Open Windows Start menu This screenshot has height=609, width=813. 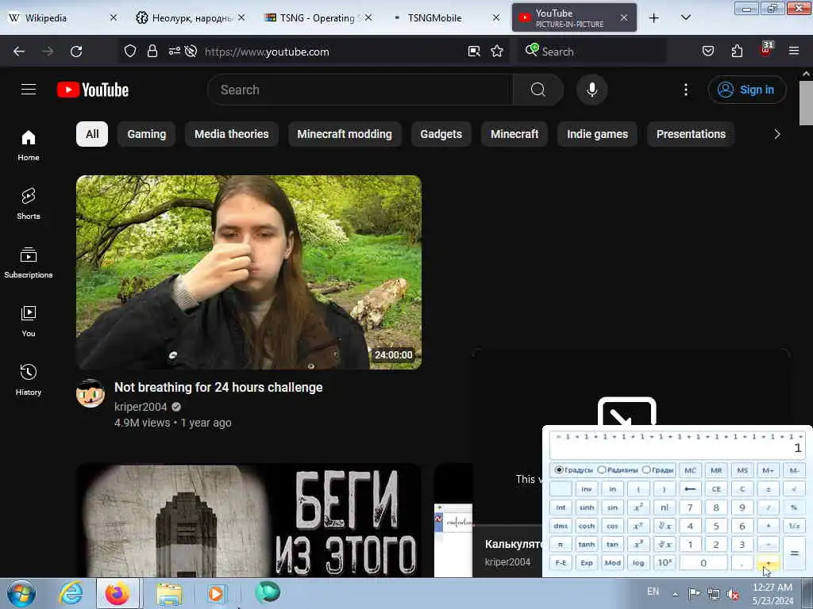tap(21, 593)
